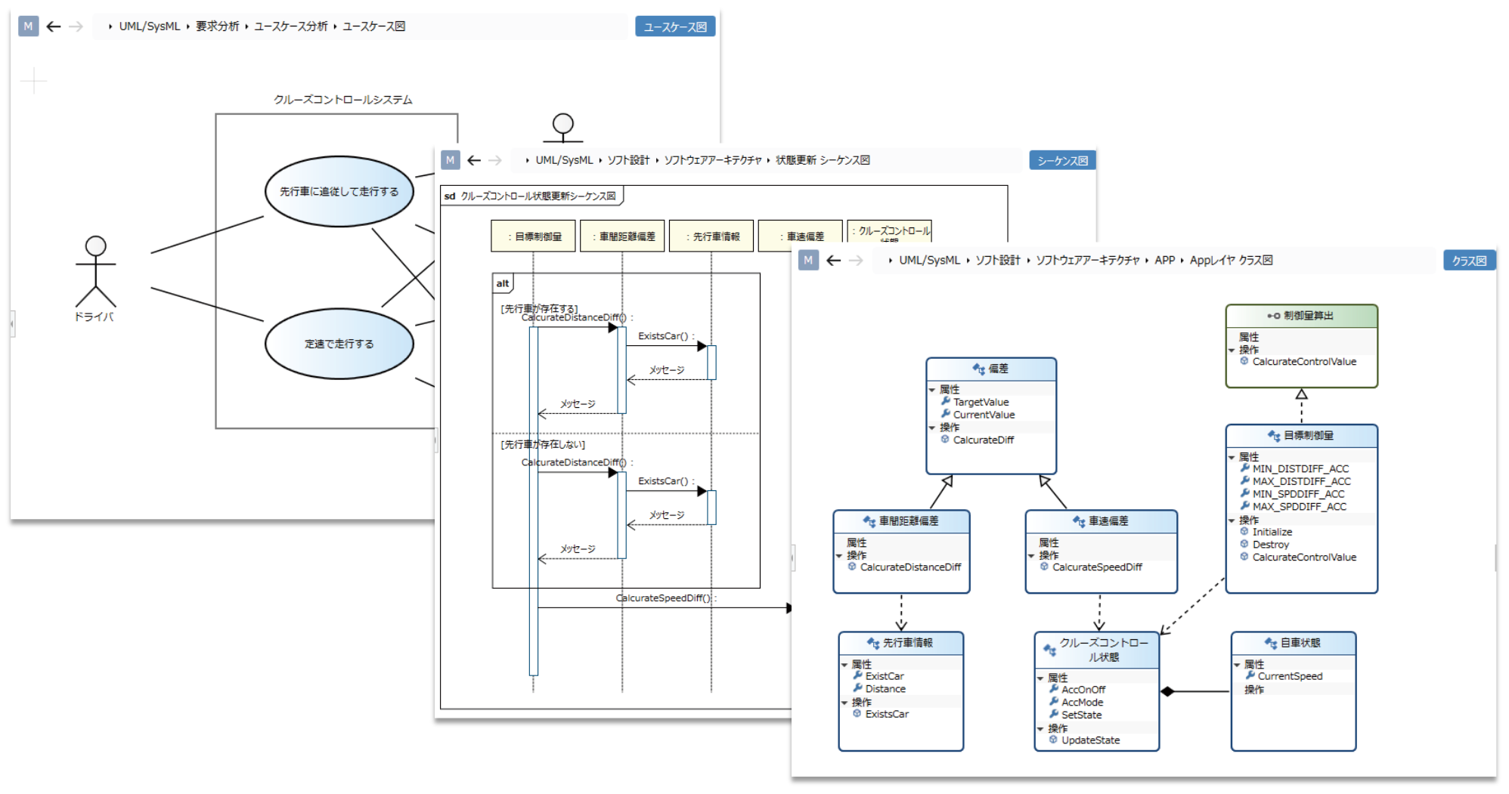Select the MIN_DISTDIFF_ACC attribute
This screenshot has width=1509, height=794.
coord(1300,469)
